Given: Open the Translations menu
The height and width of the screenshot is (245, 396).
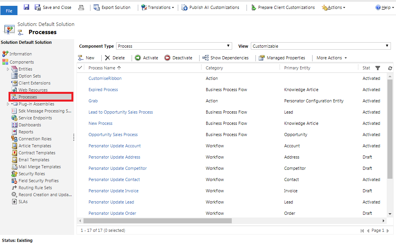Looking at the screenshot, I should point(158,7).
